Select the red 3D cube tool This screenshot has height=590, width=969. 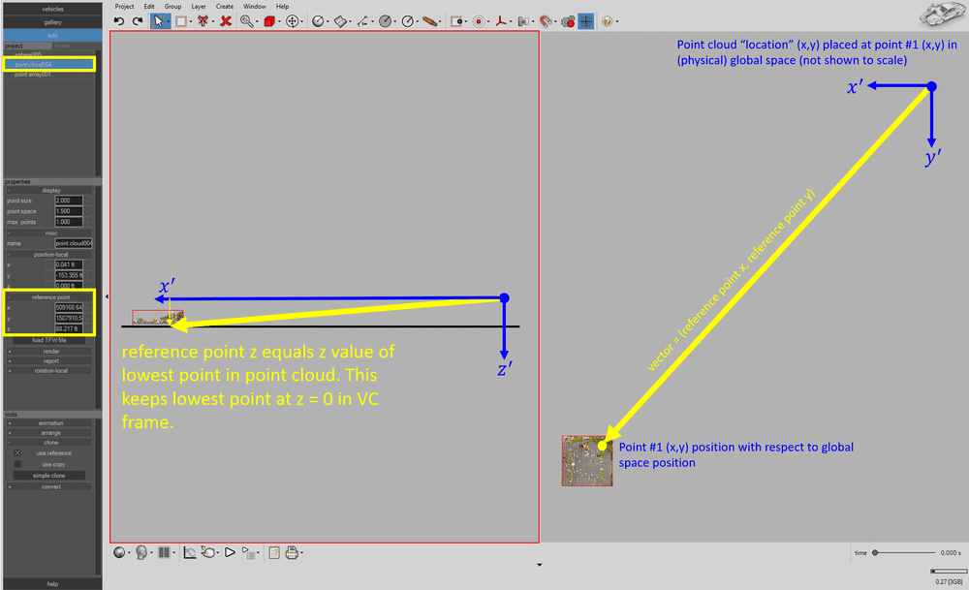(x=271, y=20)
